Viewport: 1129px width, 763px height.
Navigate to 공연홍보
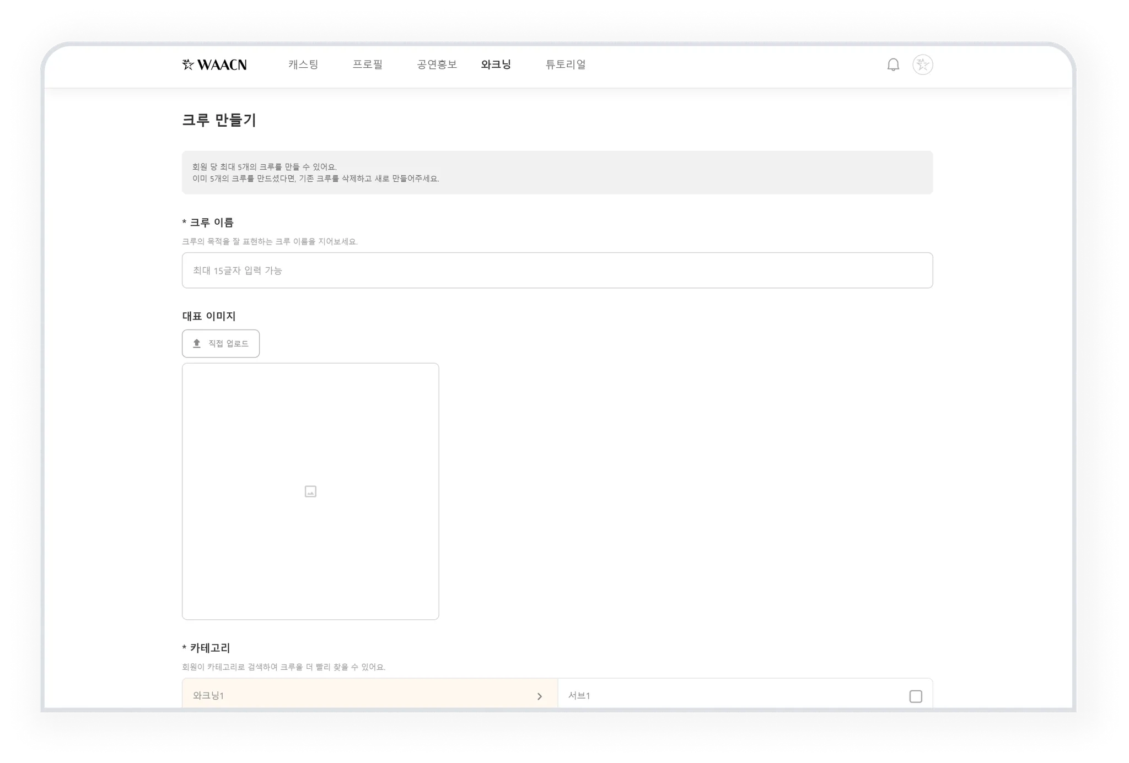(x=437, y=64)
